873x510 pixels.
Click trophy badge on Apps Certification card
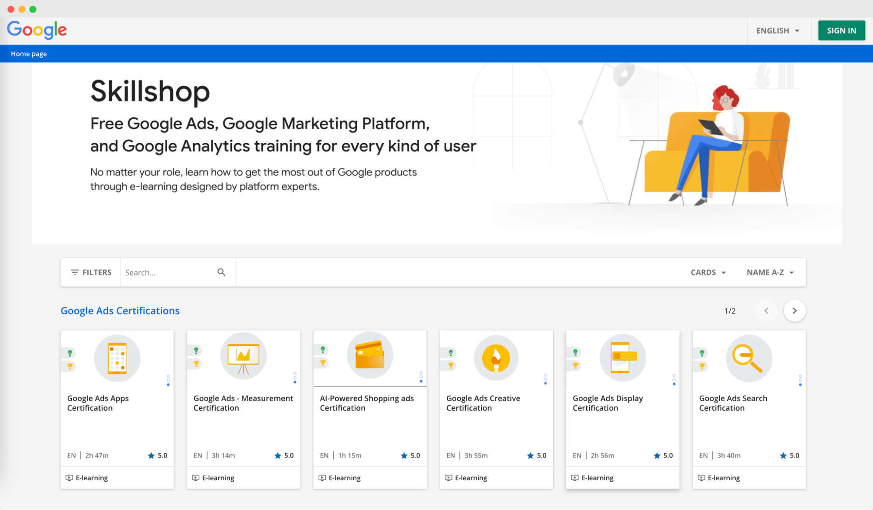tap(70, 366)
